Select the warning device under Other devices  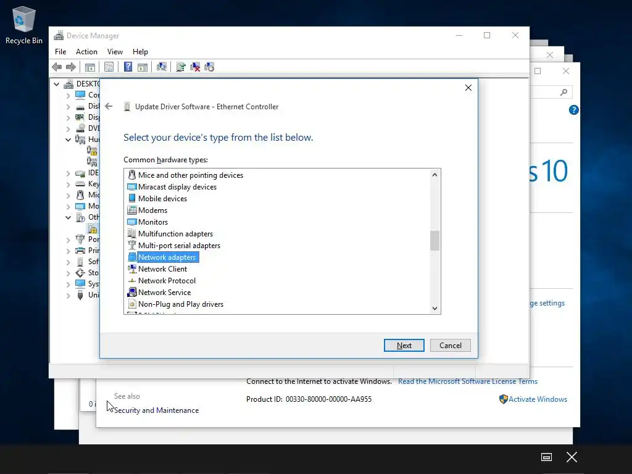93,228
